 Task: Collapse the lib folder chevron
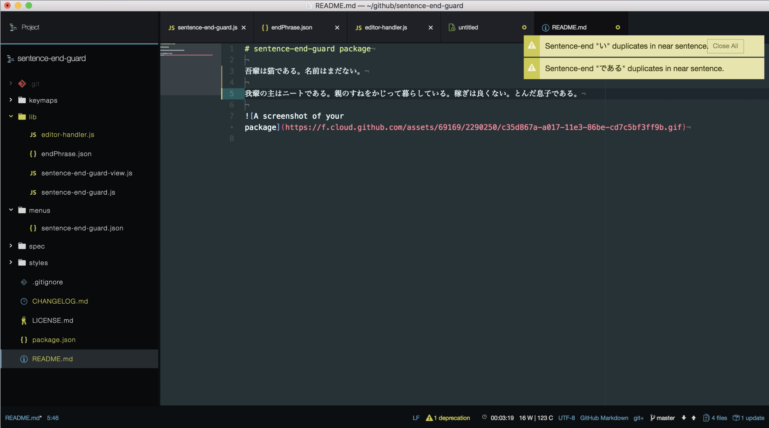11,116
